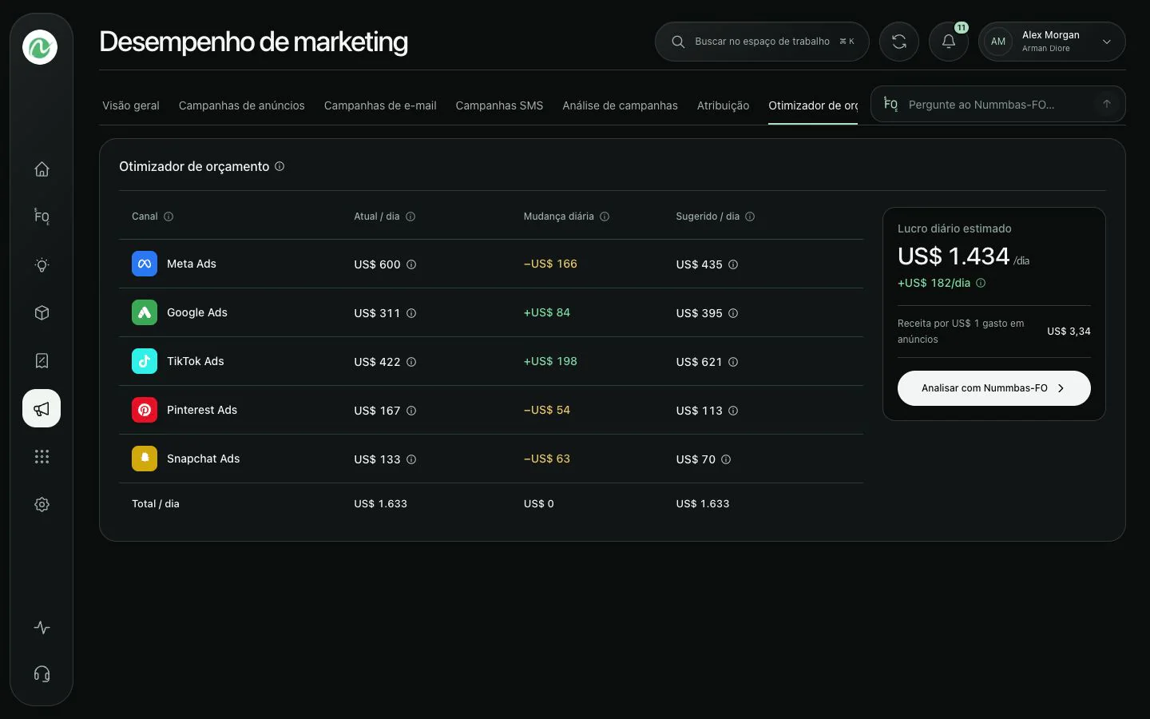Open the apps grid icon
Image resolution: width=1150 pixels, height=719 pixels.
[x=42, y=457]
